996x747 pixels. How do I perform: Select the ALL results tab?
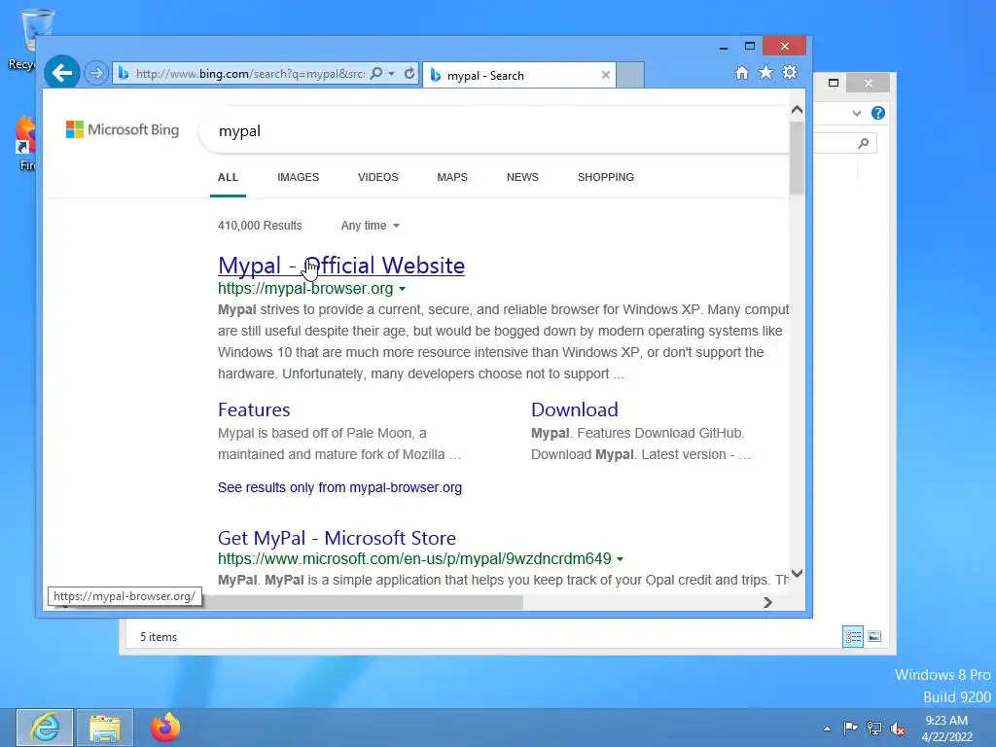[x=228, y=177]
